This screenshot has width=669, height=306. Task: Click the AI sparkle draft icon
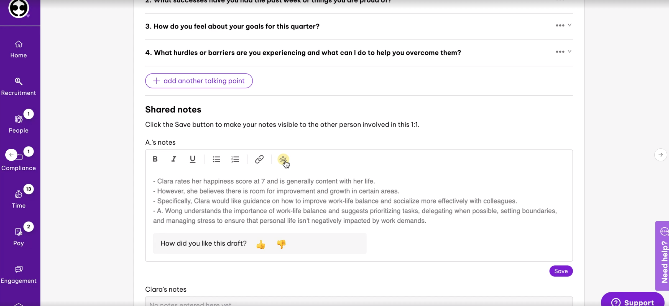[283, 160]
